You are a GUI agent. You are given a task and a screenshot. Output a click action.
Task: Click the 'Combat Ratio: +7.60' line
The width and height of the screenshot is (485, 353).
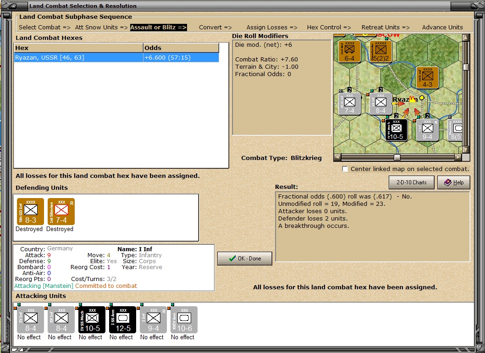266,60
